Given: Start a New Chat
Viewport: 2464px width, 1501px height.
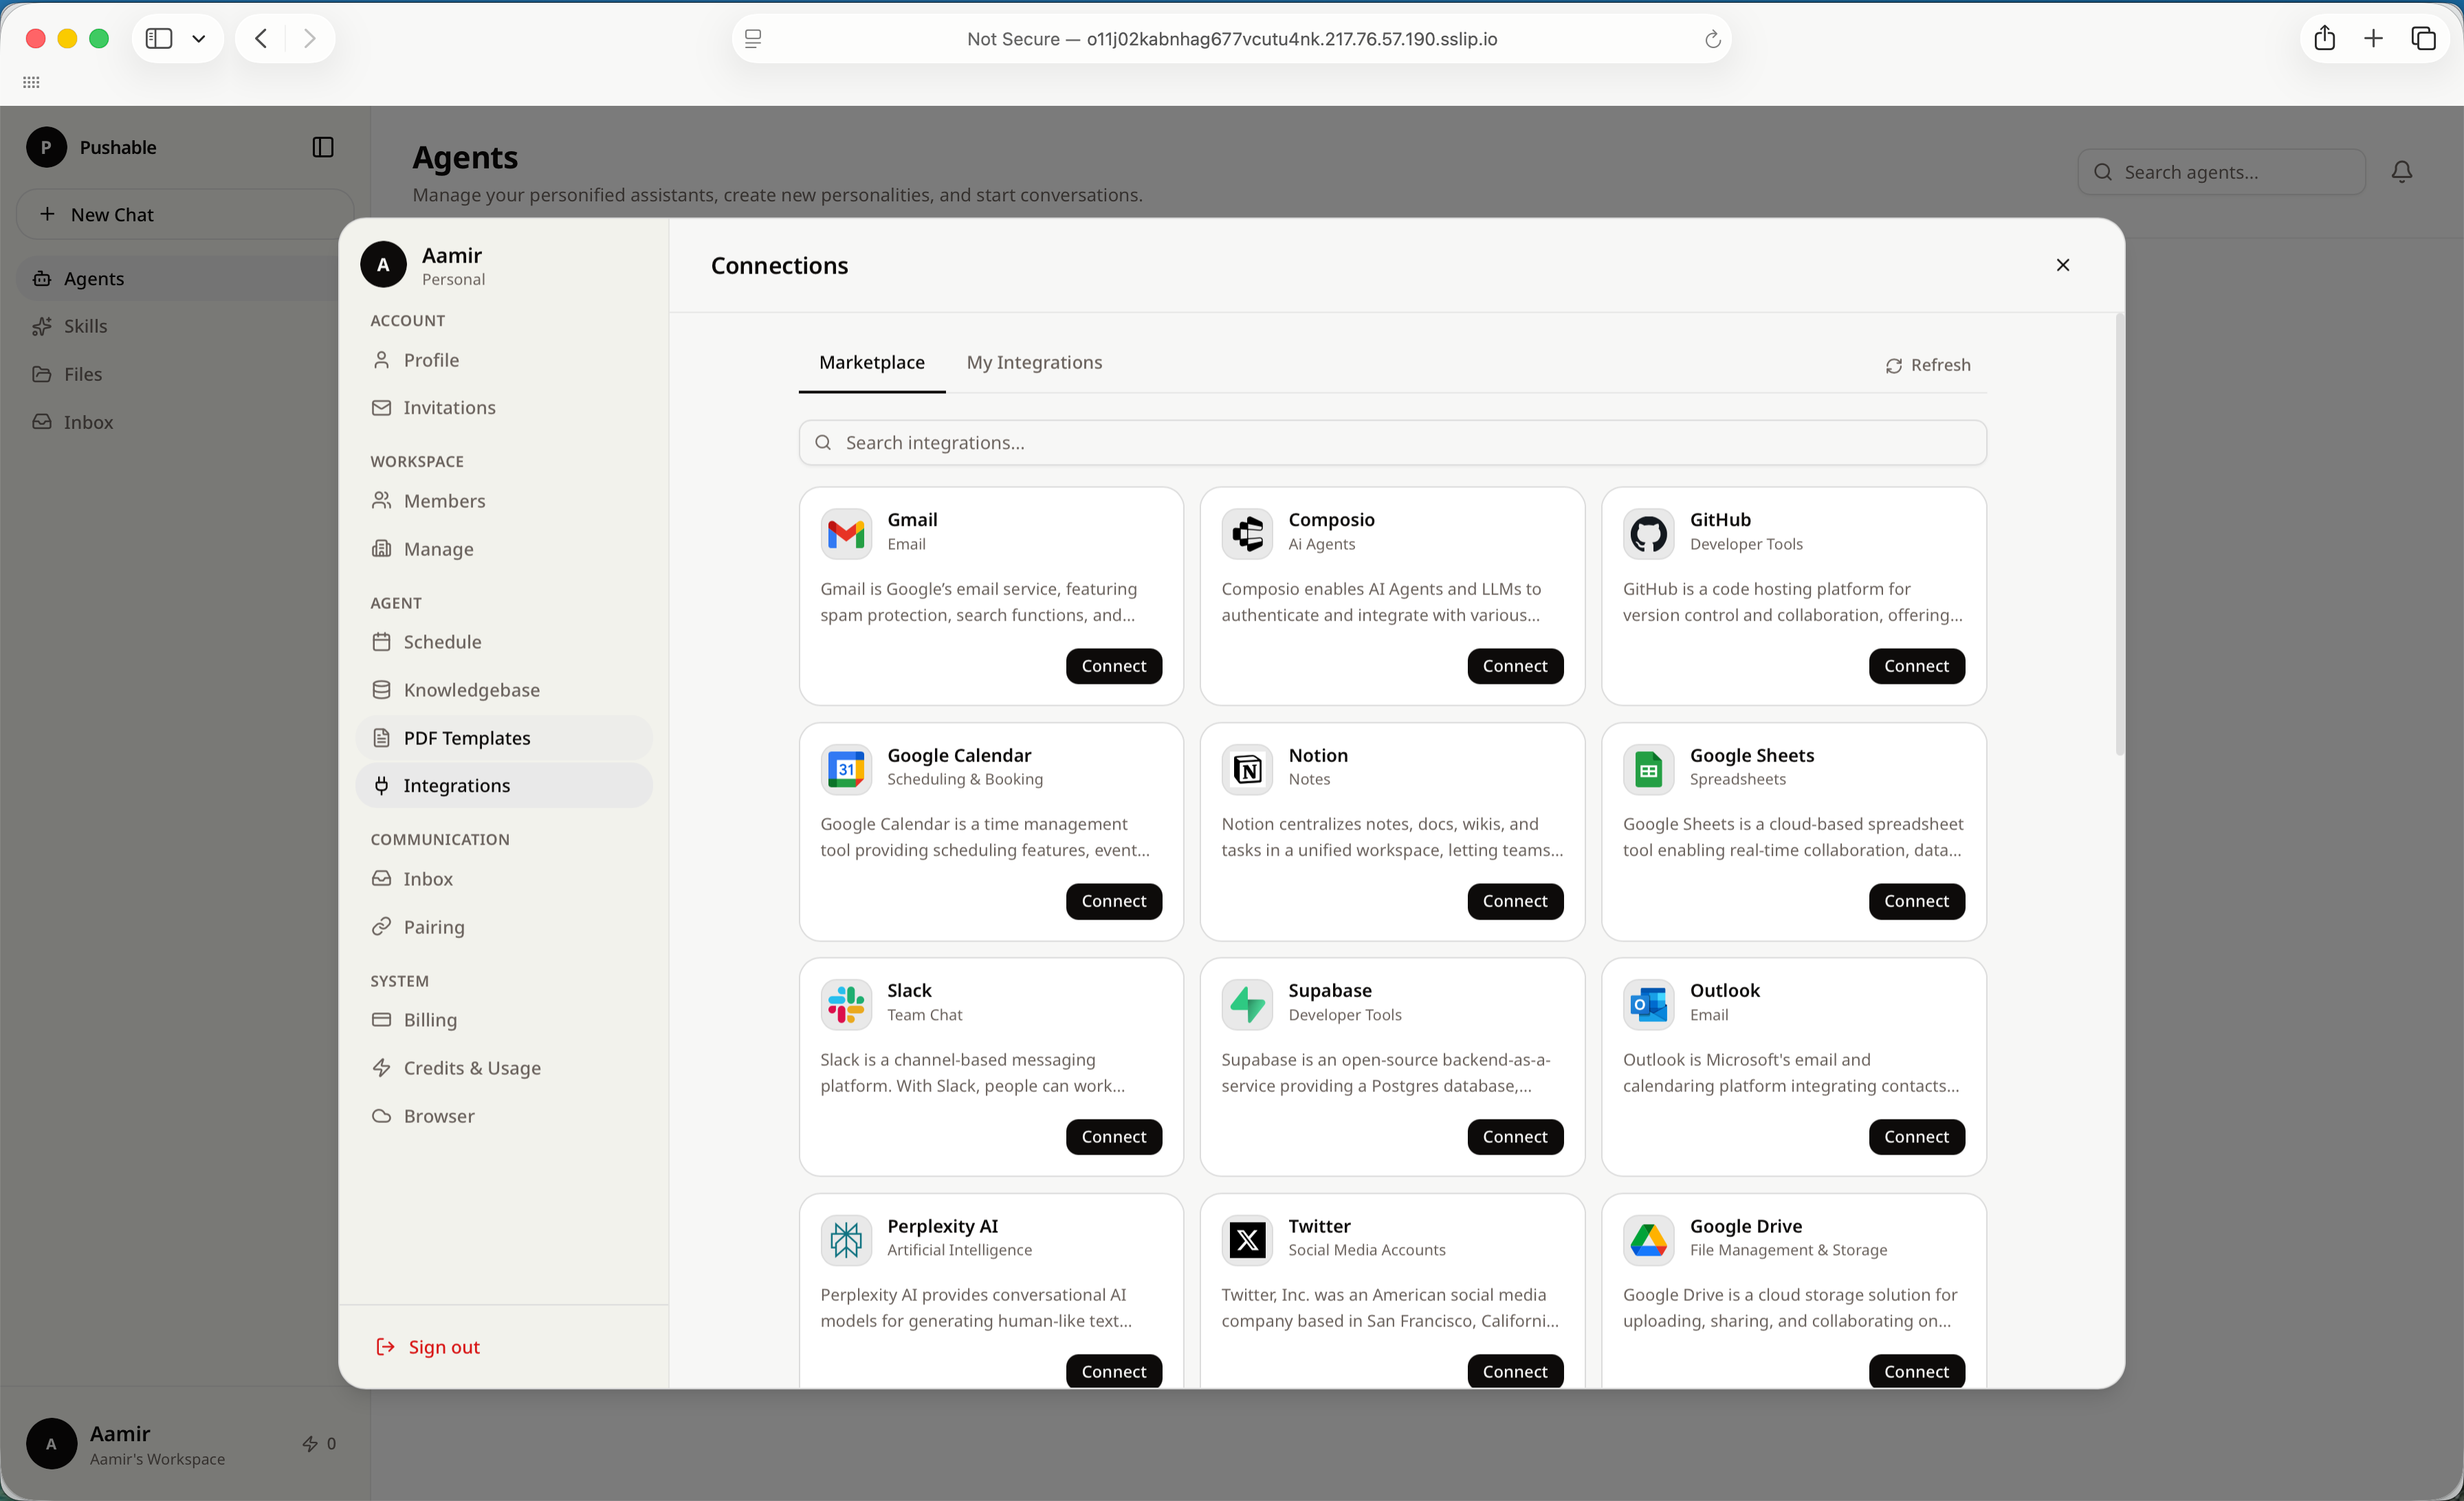Looking at the screenshot, I should (x=185, y=214).
